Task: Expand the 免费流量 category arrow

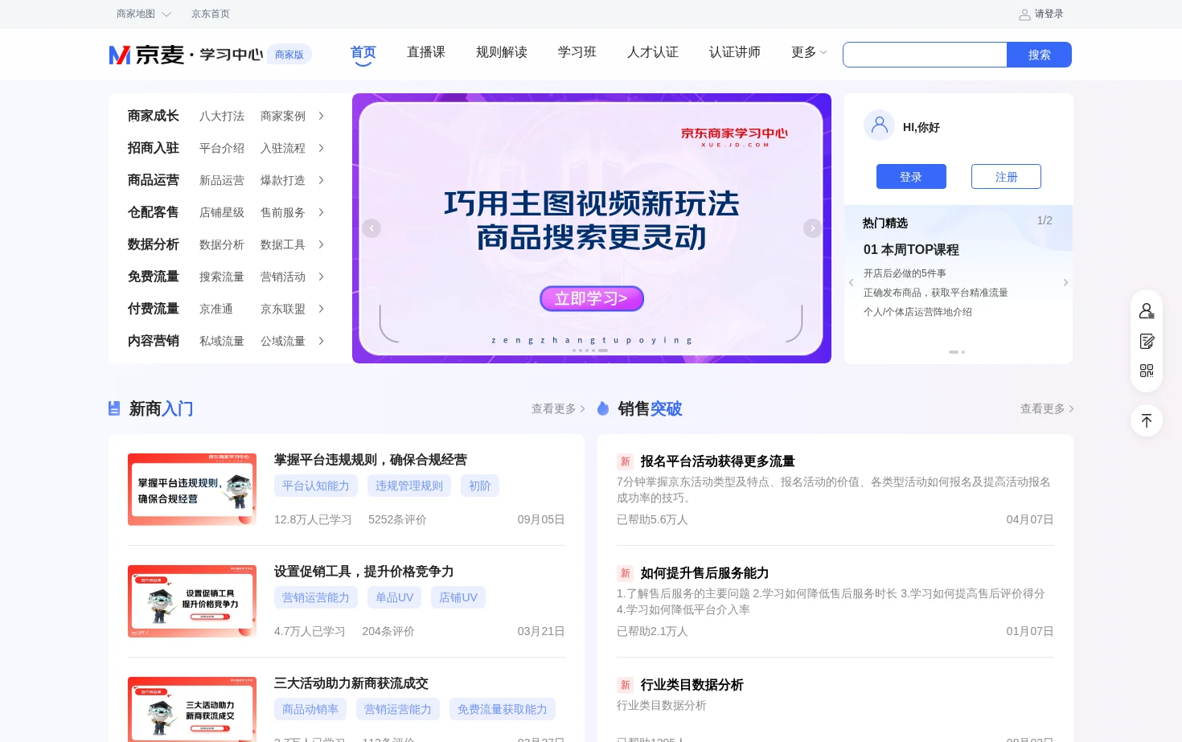Action: click(321, 277)
